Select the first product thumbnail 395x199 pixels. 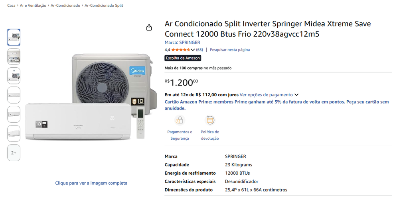[x=14, y=37]
